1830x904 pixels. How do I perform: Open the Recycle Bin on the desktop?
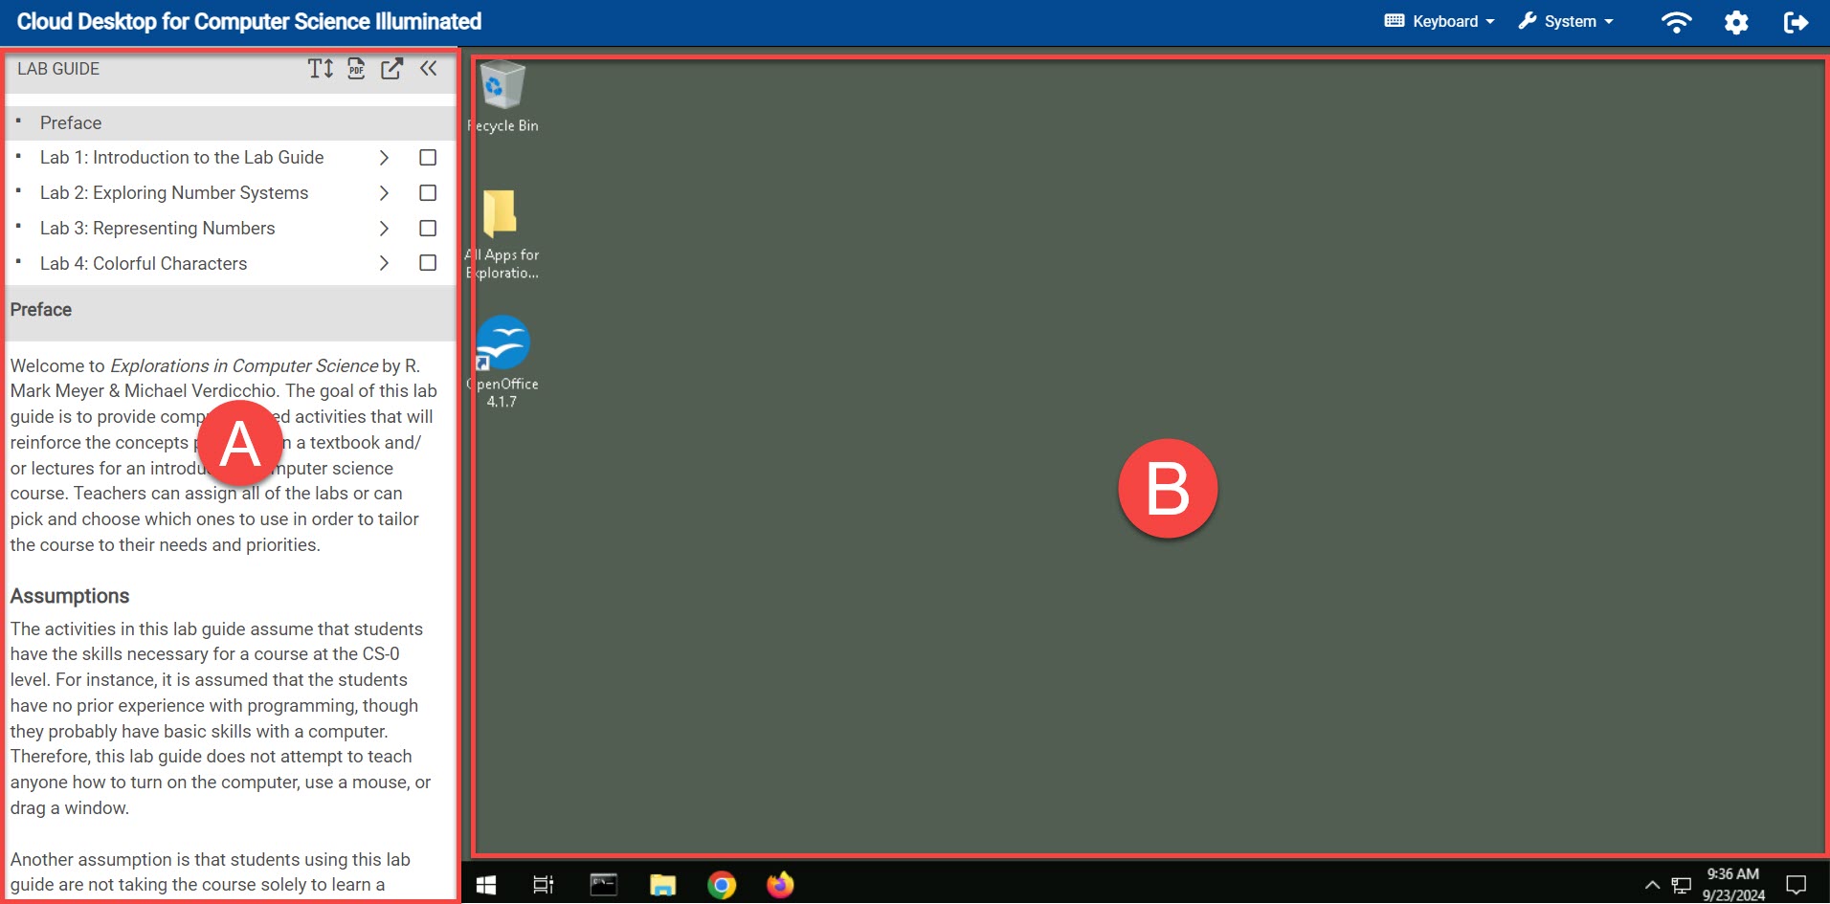click(x=503, y=86)
